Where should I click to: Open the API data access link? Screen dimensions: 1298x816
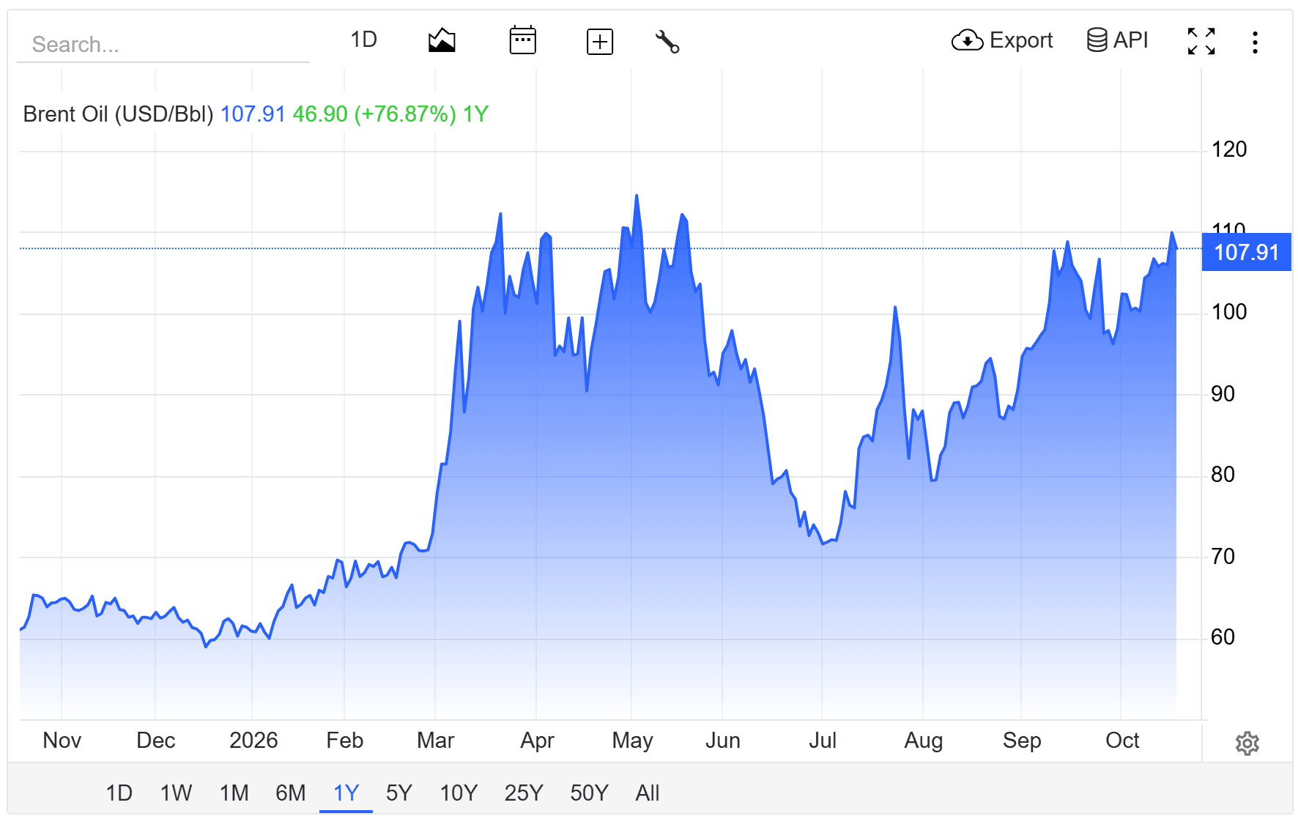coord(1117,40)
